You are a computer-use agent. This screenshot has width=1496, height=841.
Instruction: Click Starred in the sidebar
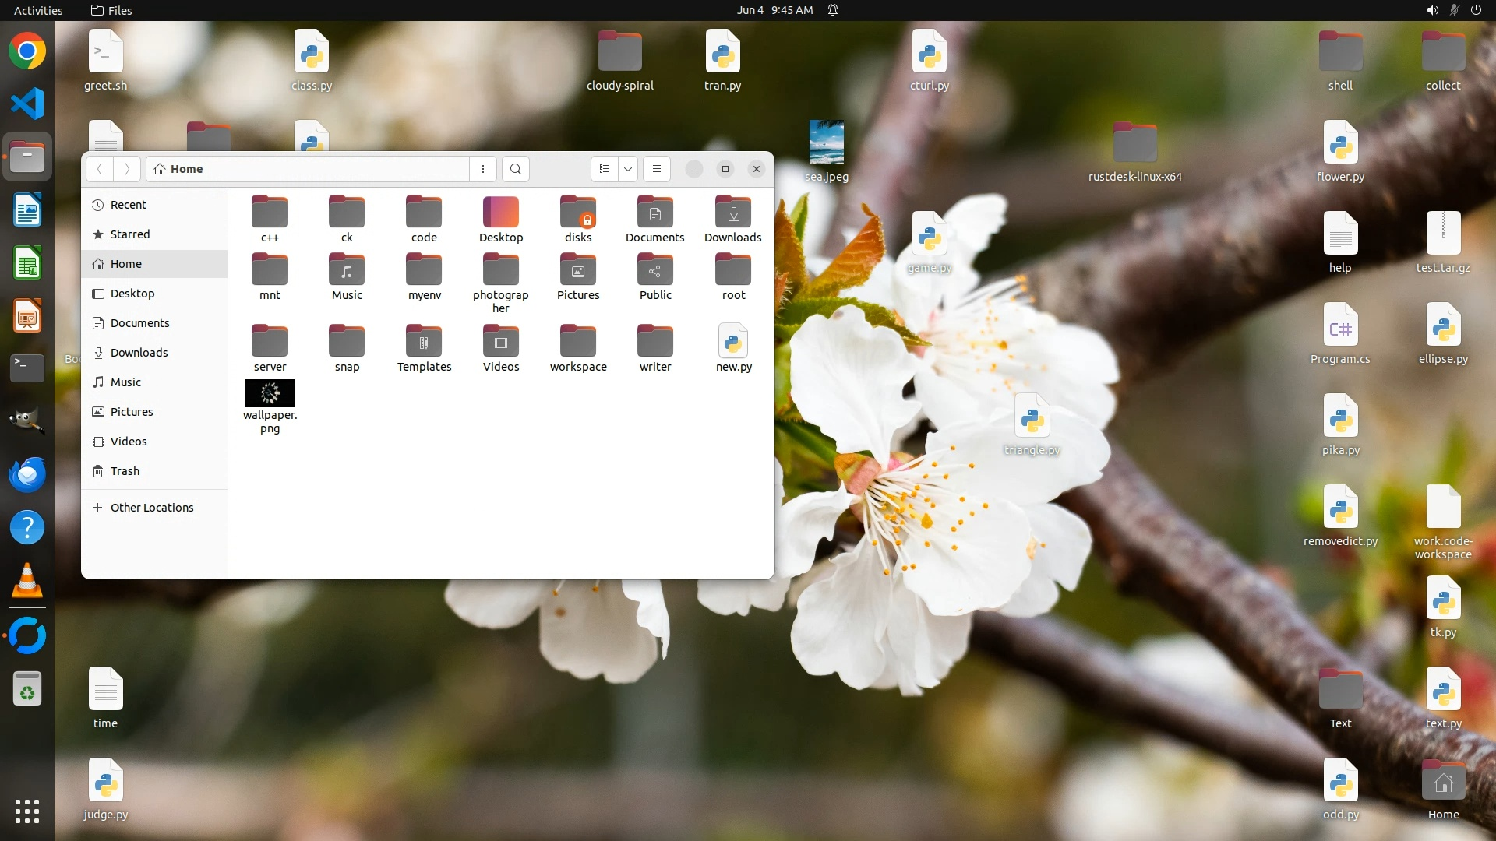pyautogui.click(x=129, y=234)
